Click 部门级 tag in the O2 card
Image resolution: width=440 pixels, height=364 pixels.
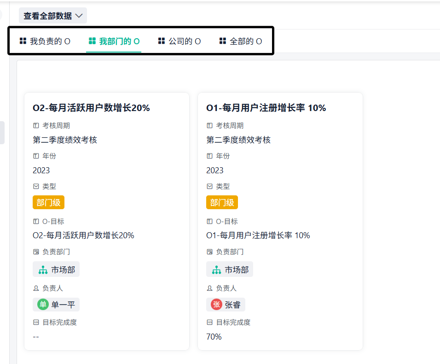point(48,202)
